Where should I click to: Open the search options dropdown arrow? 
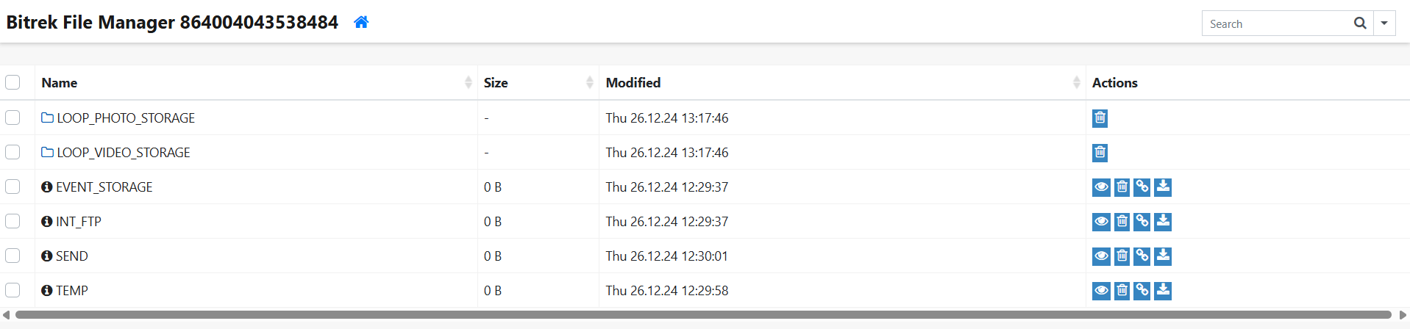[1384, 23]
